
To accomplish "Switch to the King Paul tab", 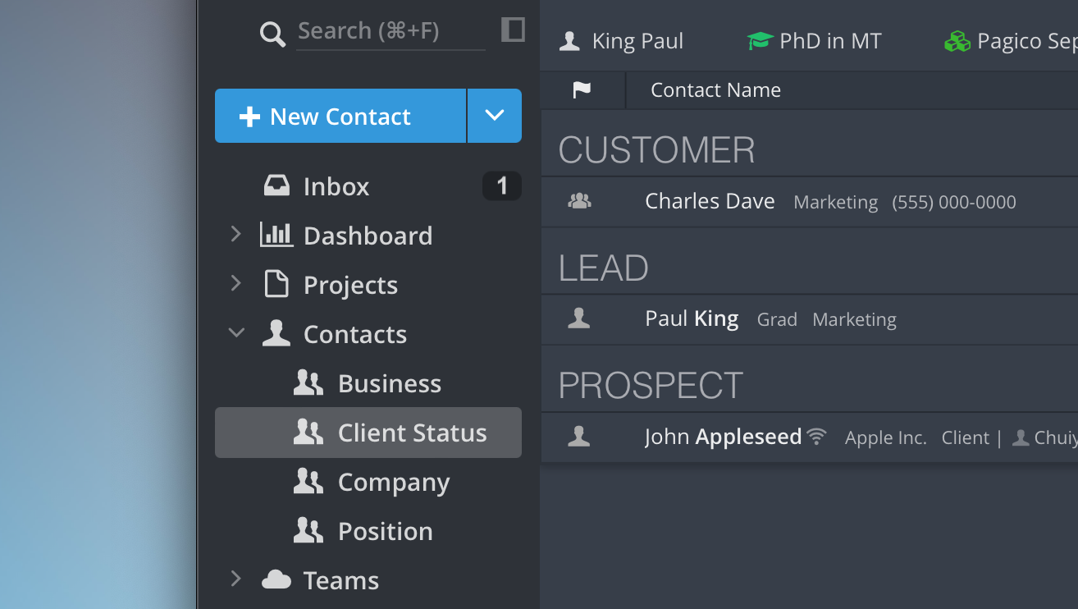I will tap(621, 41).
